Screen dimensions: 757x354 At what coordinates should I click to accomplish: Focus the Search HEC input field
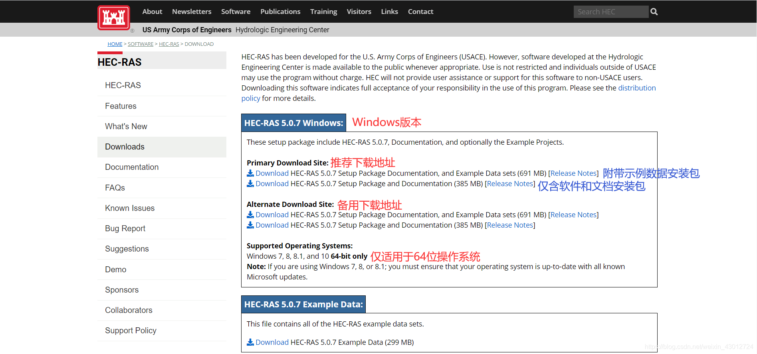click(x=611, y=12)
